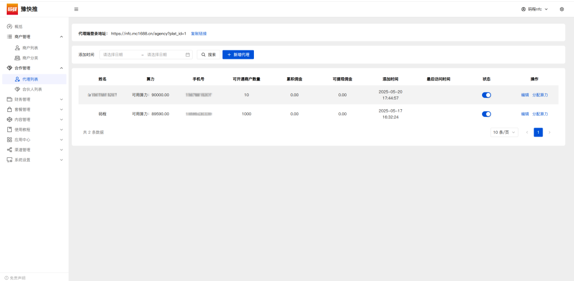574x281 pixels.
Task: Click the 豫快推 logo icon
Action: coord(12,9)
